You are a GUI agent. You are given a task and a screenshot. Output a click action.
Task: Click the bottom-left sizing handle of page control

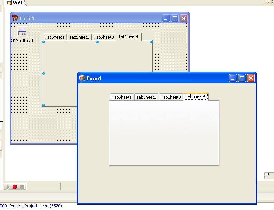[x=43, y=105]
